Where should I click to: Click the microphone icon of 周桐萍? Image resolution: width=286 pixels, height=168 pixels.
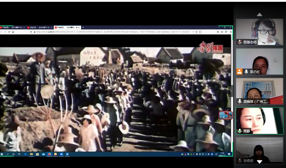[x=240, y=101]
